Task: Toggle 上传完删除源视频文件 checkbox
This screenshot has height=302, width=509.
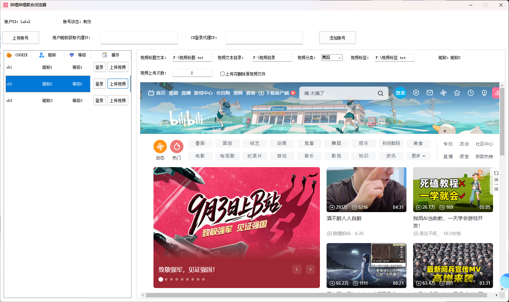Action: (222, 74)
